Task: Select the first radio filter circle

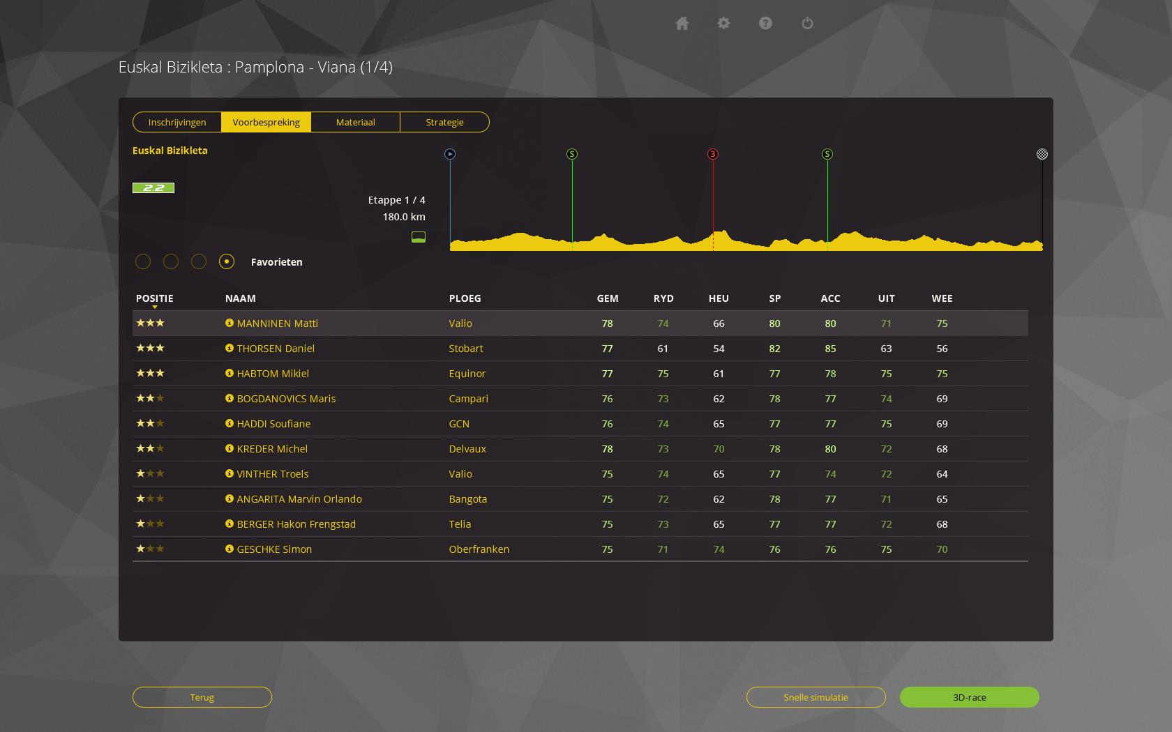Action: point(143,261)
